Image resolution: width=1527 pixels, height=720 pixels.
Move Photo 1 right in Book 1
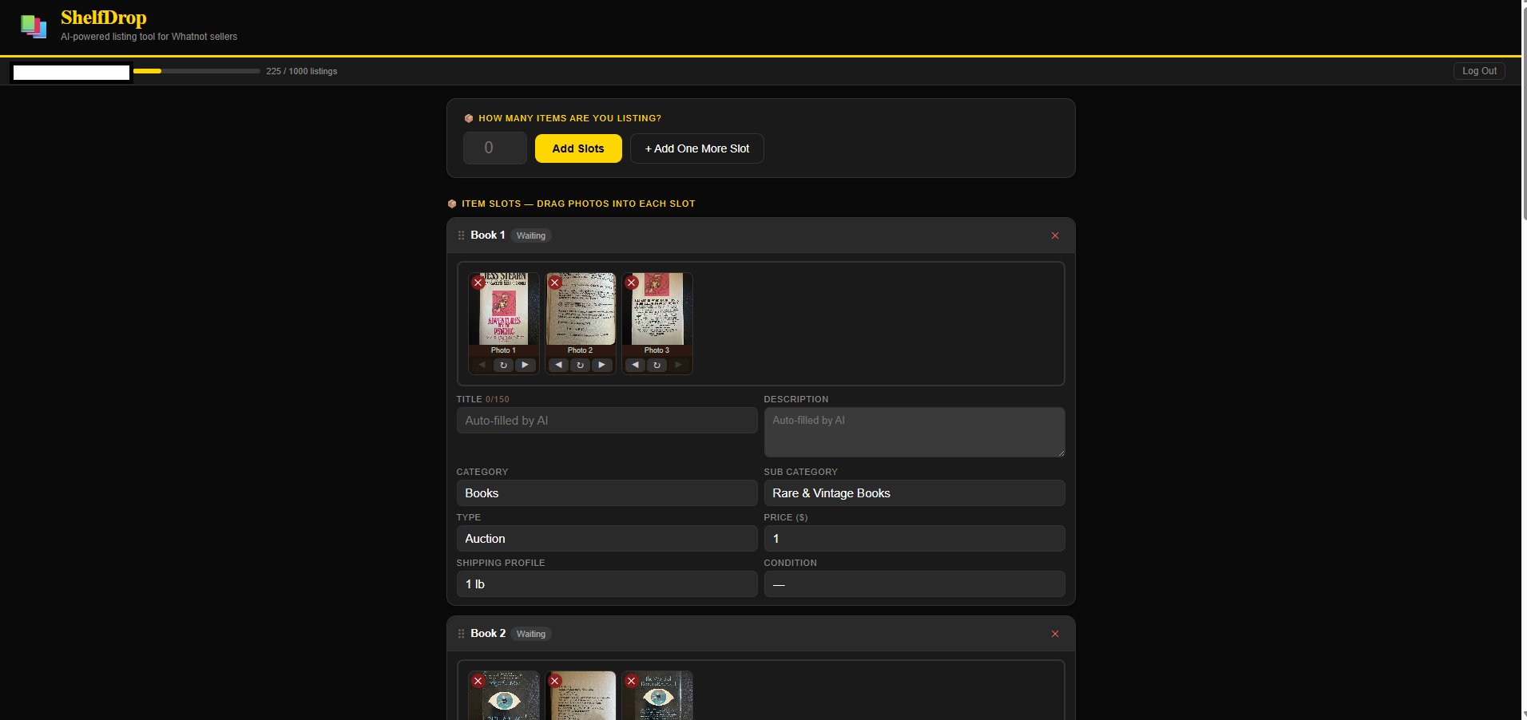coord(525,365)
